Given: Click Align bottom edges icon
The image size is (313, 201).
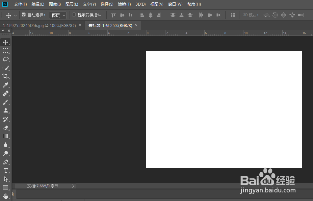Looking at the screenshot, I should point(131,15).
